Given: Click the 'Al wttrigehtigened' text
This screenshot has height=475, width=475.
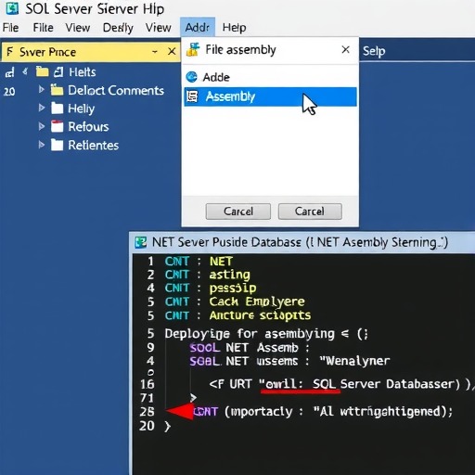Looking at the screenshot, I should coord(379,412).
